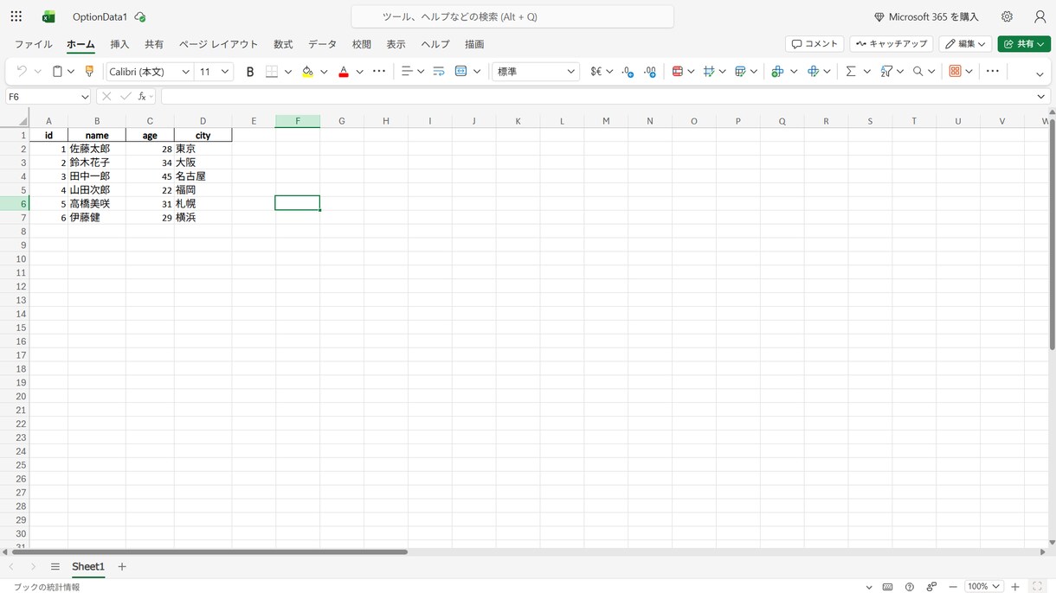Switch to the 数式 tab
The width and height of the screenshot is (1056, 593).
click(283, 44)
